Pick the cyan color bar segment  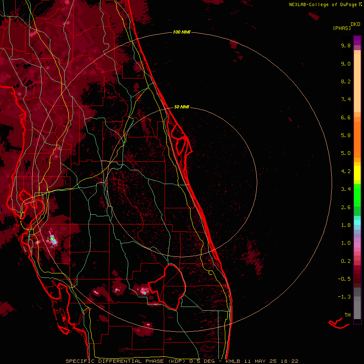pyautogui.click(x=357, y=222)
